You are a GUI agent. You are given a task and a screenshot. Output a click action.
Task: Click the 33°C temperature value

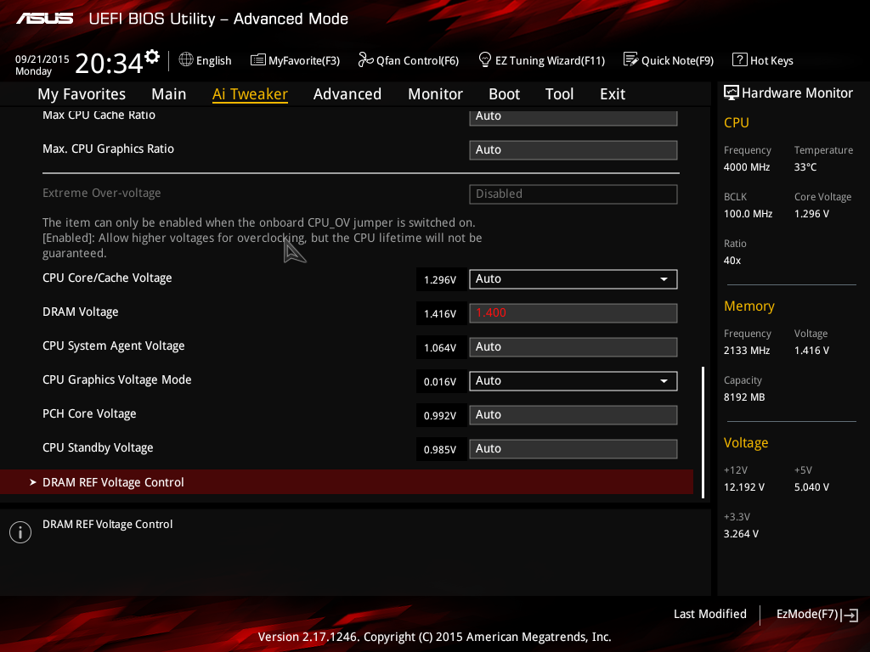point(805,167)
